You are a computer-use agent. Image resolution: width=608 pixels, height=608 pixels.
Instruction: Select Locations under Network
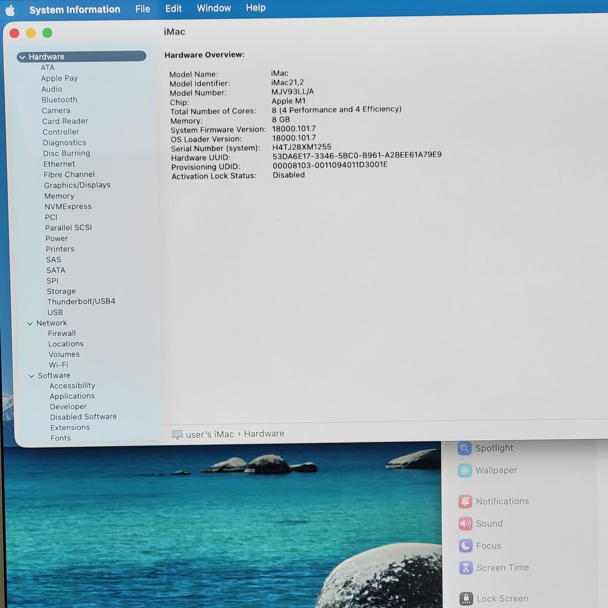pyautogui.click(x=66, y=344)
